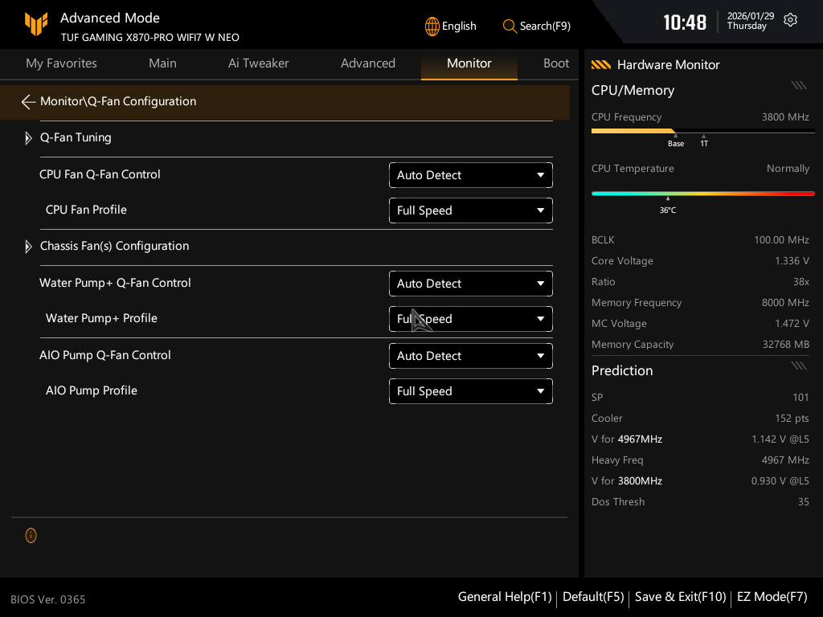
Task: Click the CPU Frequency bar
Action: [x=702, y=131]
